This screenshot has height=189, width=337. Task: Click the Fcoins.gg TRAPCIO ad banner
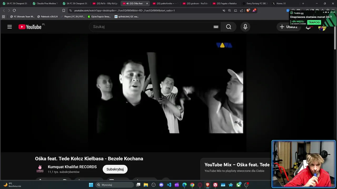[313, 18]
